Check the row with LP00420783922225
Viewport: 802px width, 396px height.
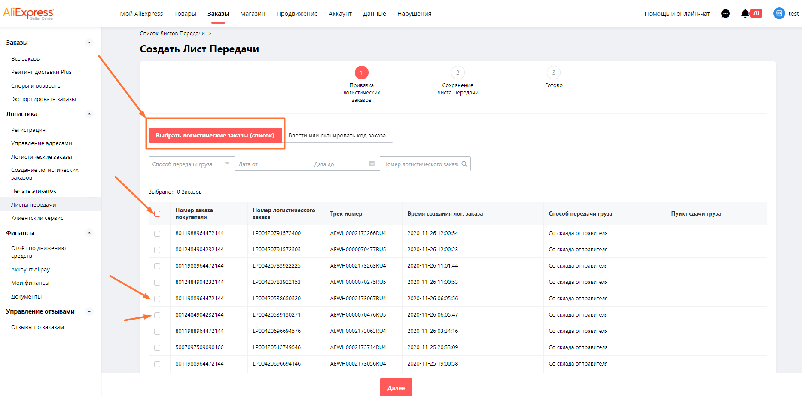click(157, 266)
